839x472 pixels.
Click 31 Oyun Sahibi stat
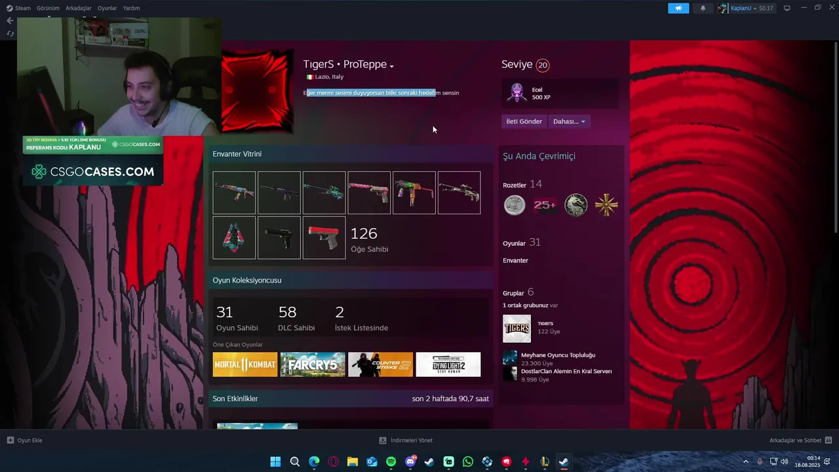[x=237, y=318]
